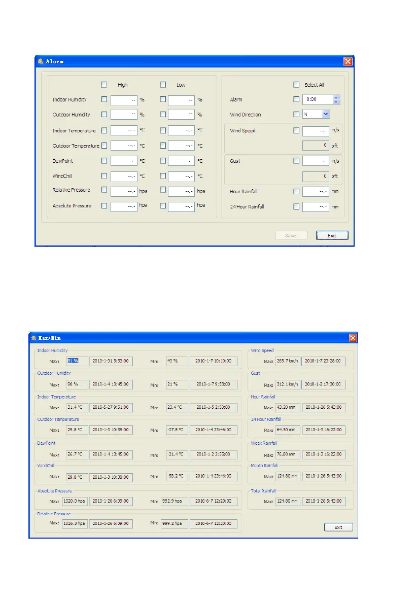Click Outdoor Temperature min value -27.8 °C
417x604 pixels.
[177, 430]
